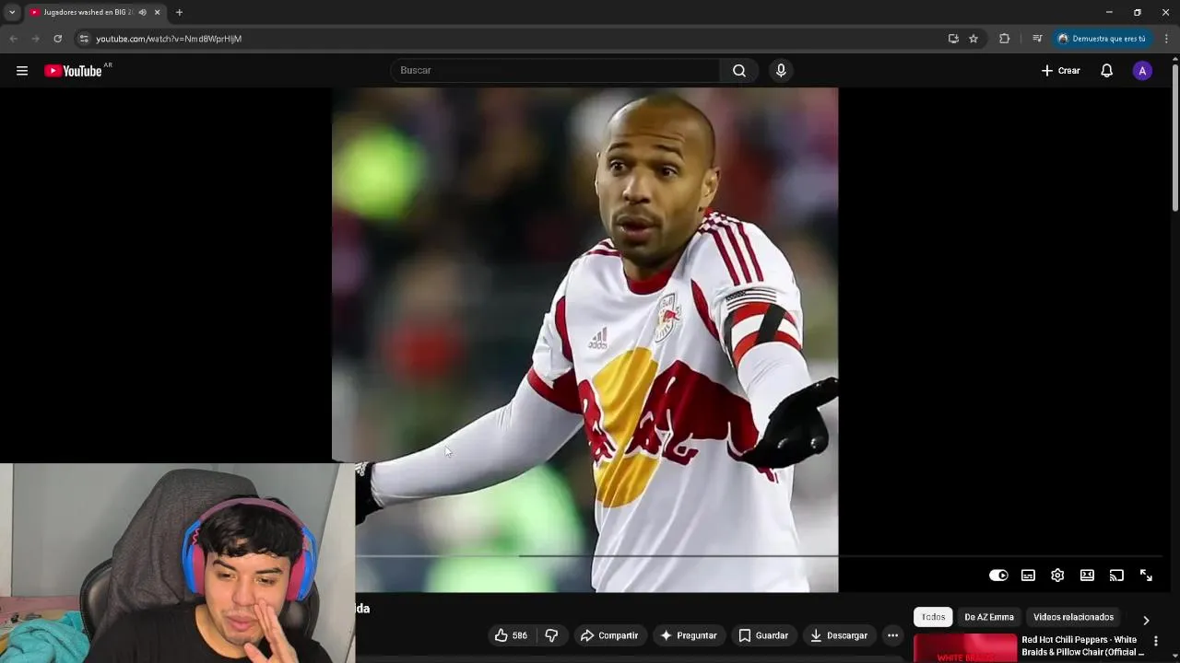Open the YouTube hamburger guide menu
This screenshot has width=1180, height=663.
22,71
